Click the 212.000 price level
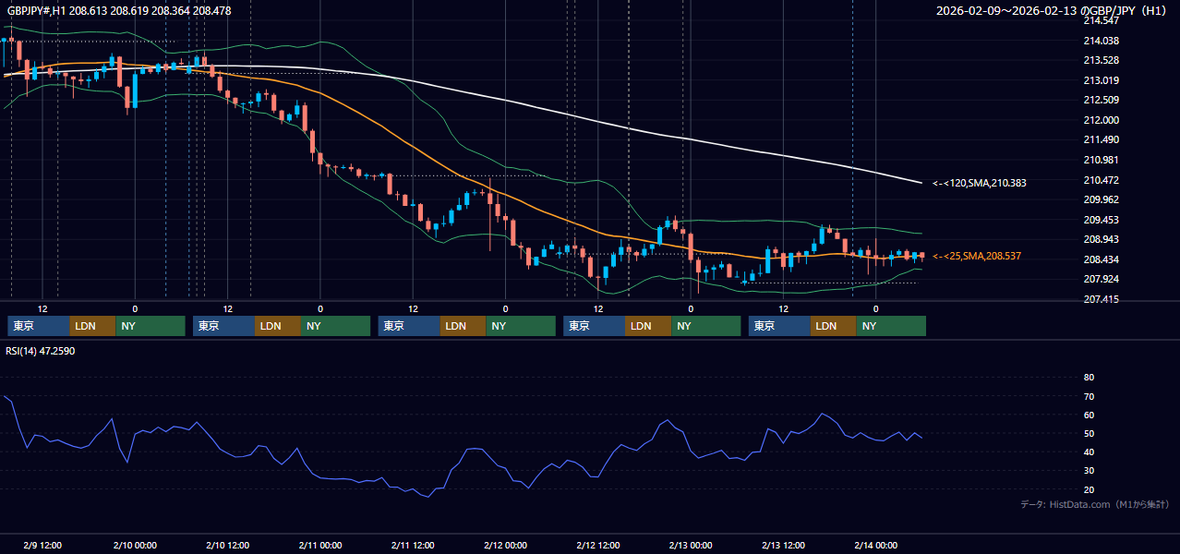This screenshot has width=1180, height=554. 1101,120
